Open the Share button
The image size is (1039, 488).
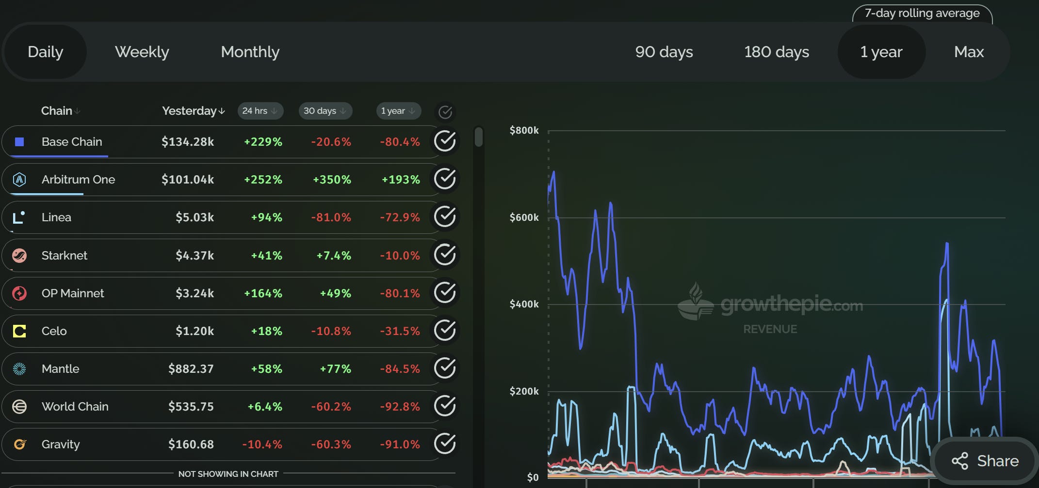(985, 461)
